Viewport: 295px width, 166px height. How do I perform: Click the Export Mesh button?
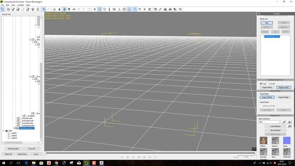tap(267, 88)
